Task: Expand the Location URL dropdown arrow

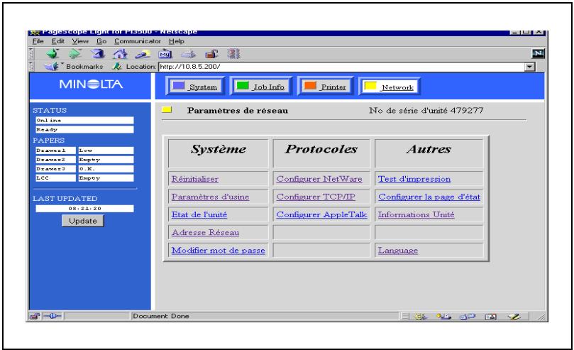Action: click(x=529, y=67)
